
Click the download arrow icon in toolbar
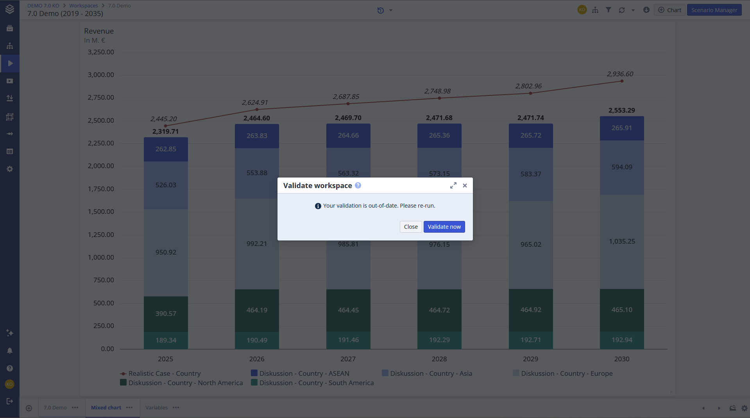tap(646, 10)
